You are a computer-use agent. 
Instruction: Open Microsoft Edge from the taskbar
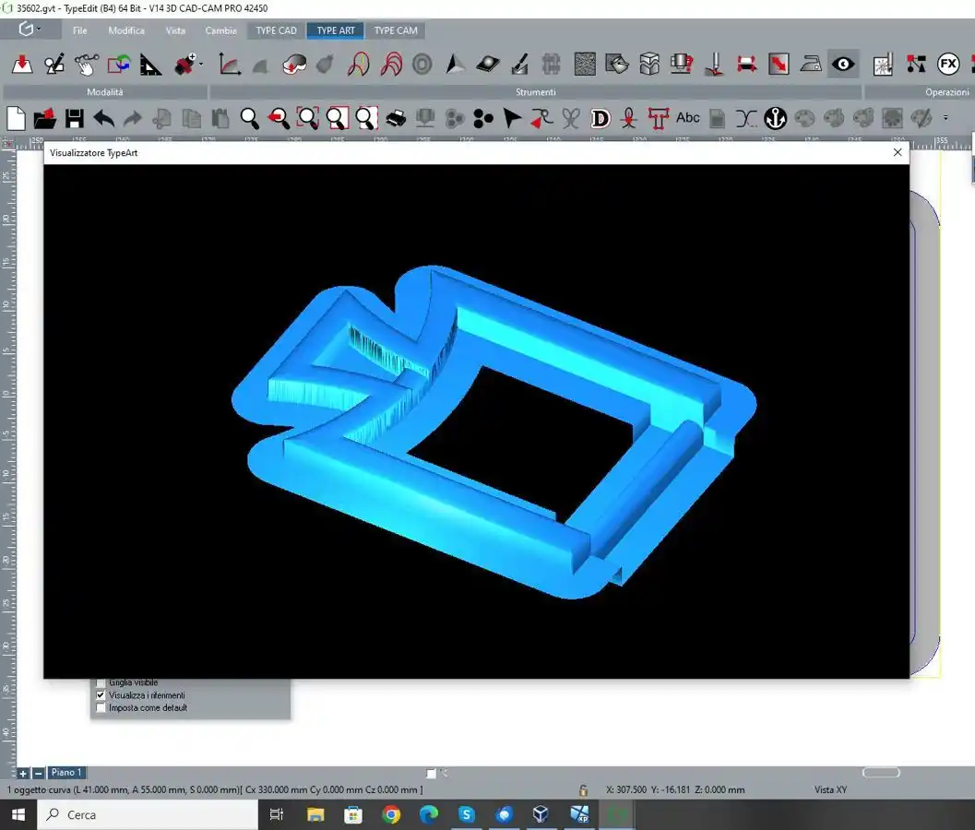click(x=428, y=814)
